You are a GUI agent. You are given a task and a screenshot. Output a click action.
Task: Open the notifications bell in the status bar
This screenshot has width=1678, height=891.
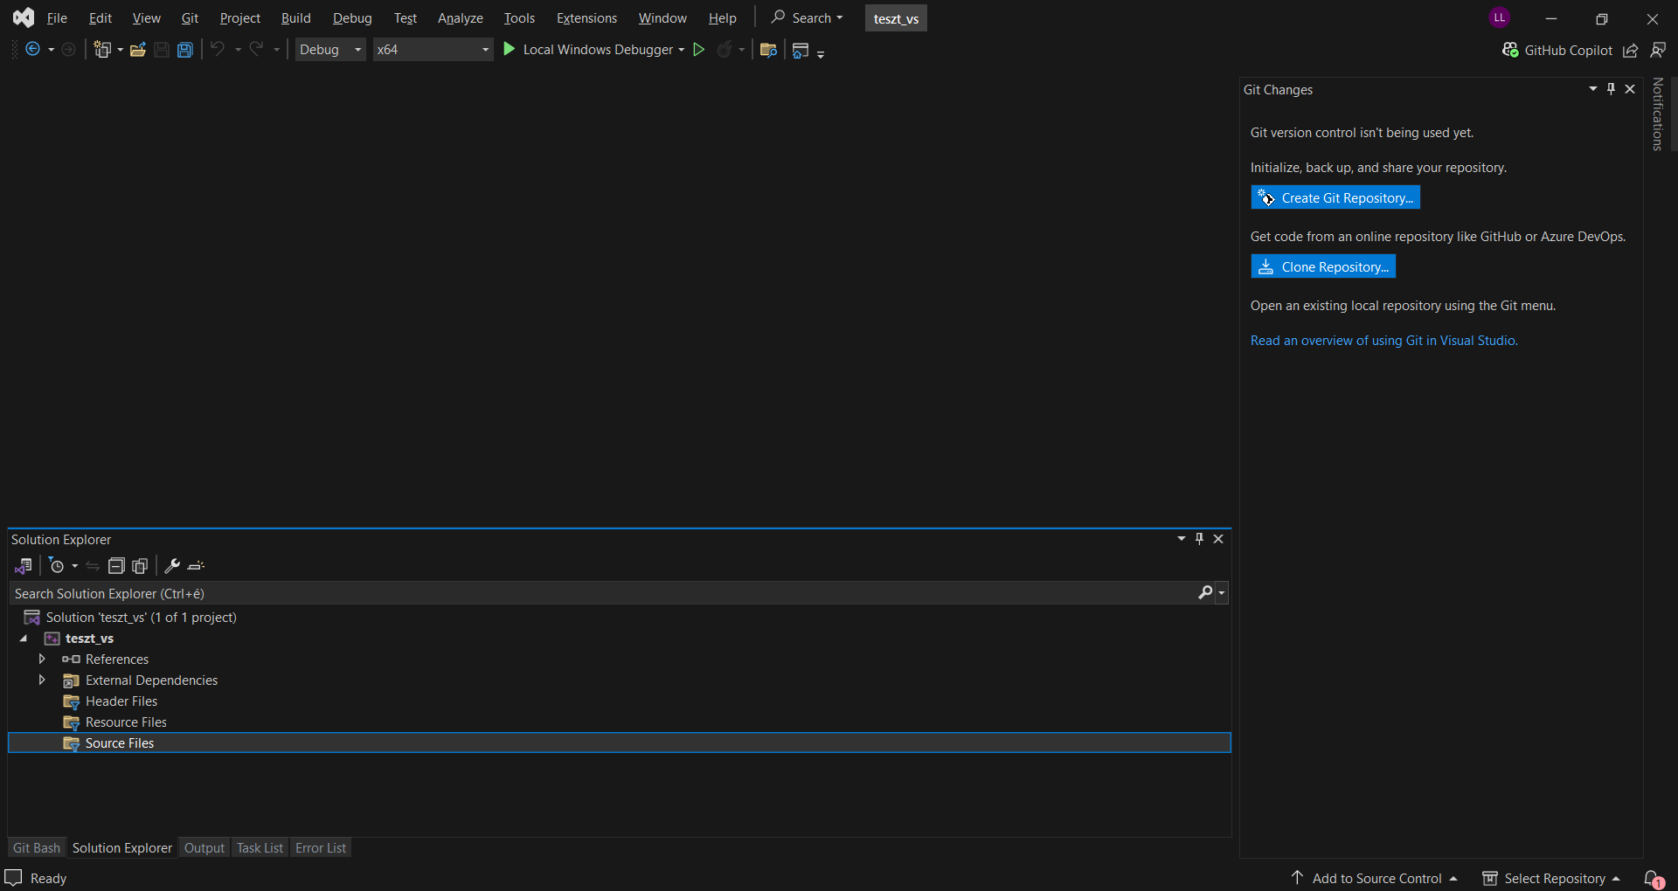[x=1652, y=878]
